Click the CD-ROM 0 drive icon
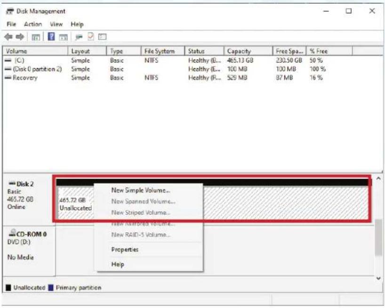The width and height of the screenshot is (385, 308). [x=12, y=233]
